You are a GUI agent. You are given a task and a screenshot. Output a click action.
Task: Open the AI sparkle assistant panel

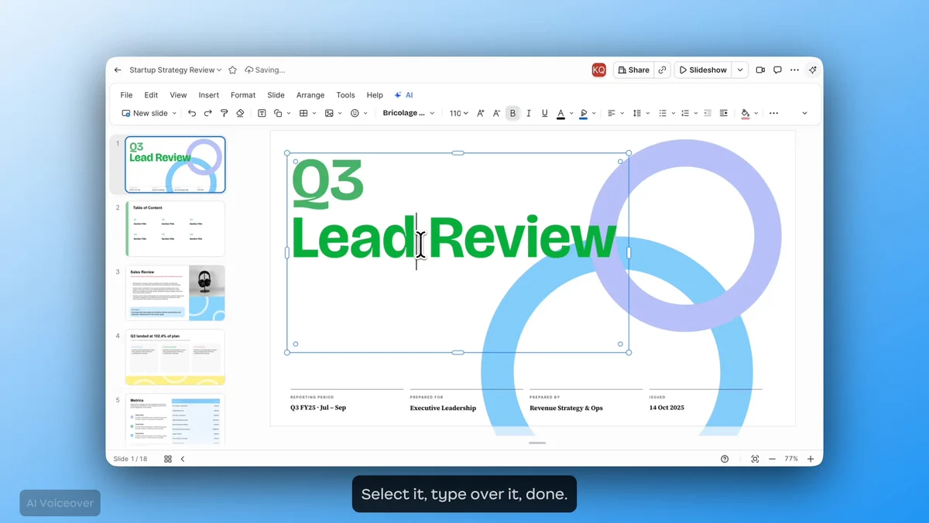[x=812, y=70]
